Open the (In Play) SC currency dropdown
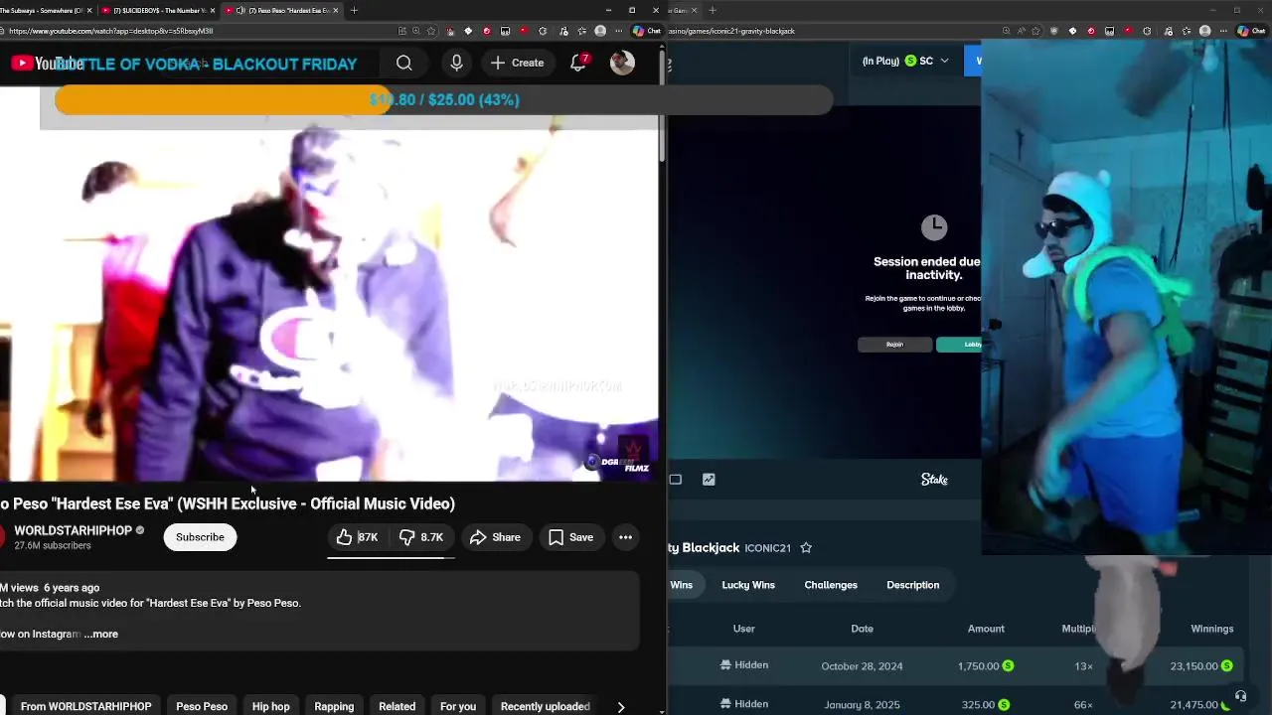The width and height of the screenshot is (1272, 715). 905,61
